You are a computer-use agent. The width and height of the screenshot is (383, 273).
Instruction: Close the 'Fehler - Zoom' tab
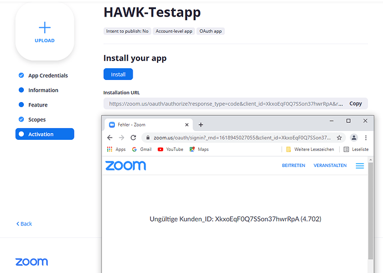point(187,125)
